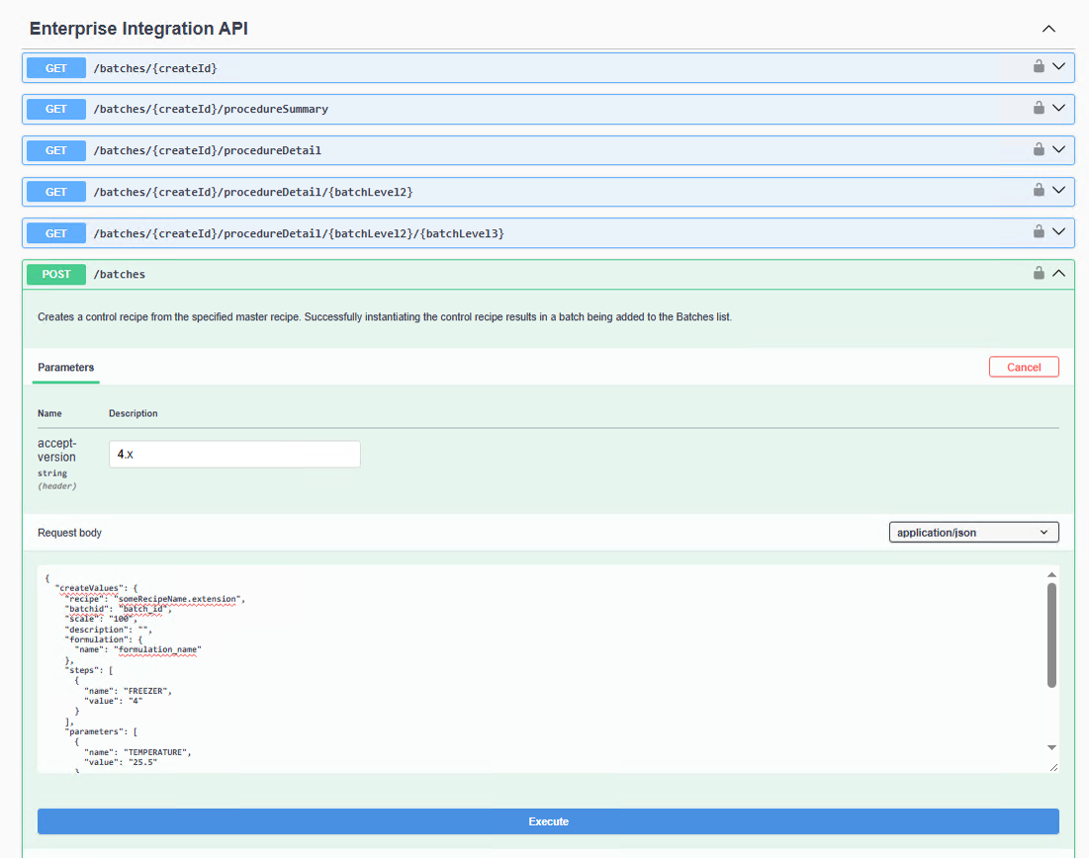1089x858 pixels.
Task: Expand the procedureSummary operation chevron
Action: click(1058, 108)
